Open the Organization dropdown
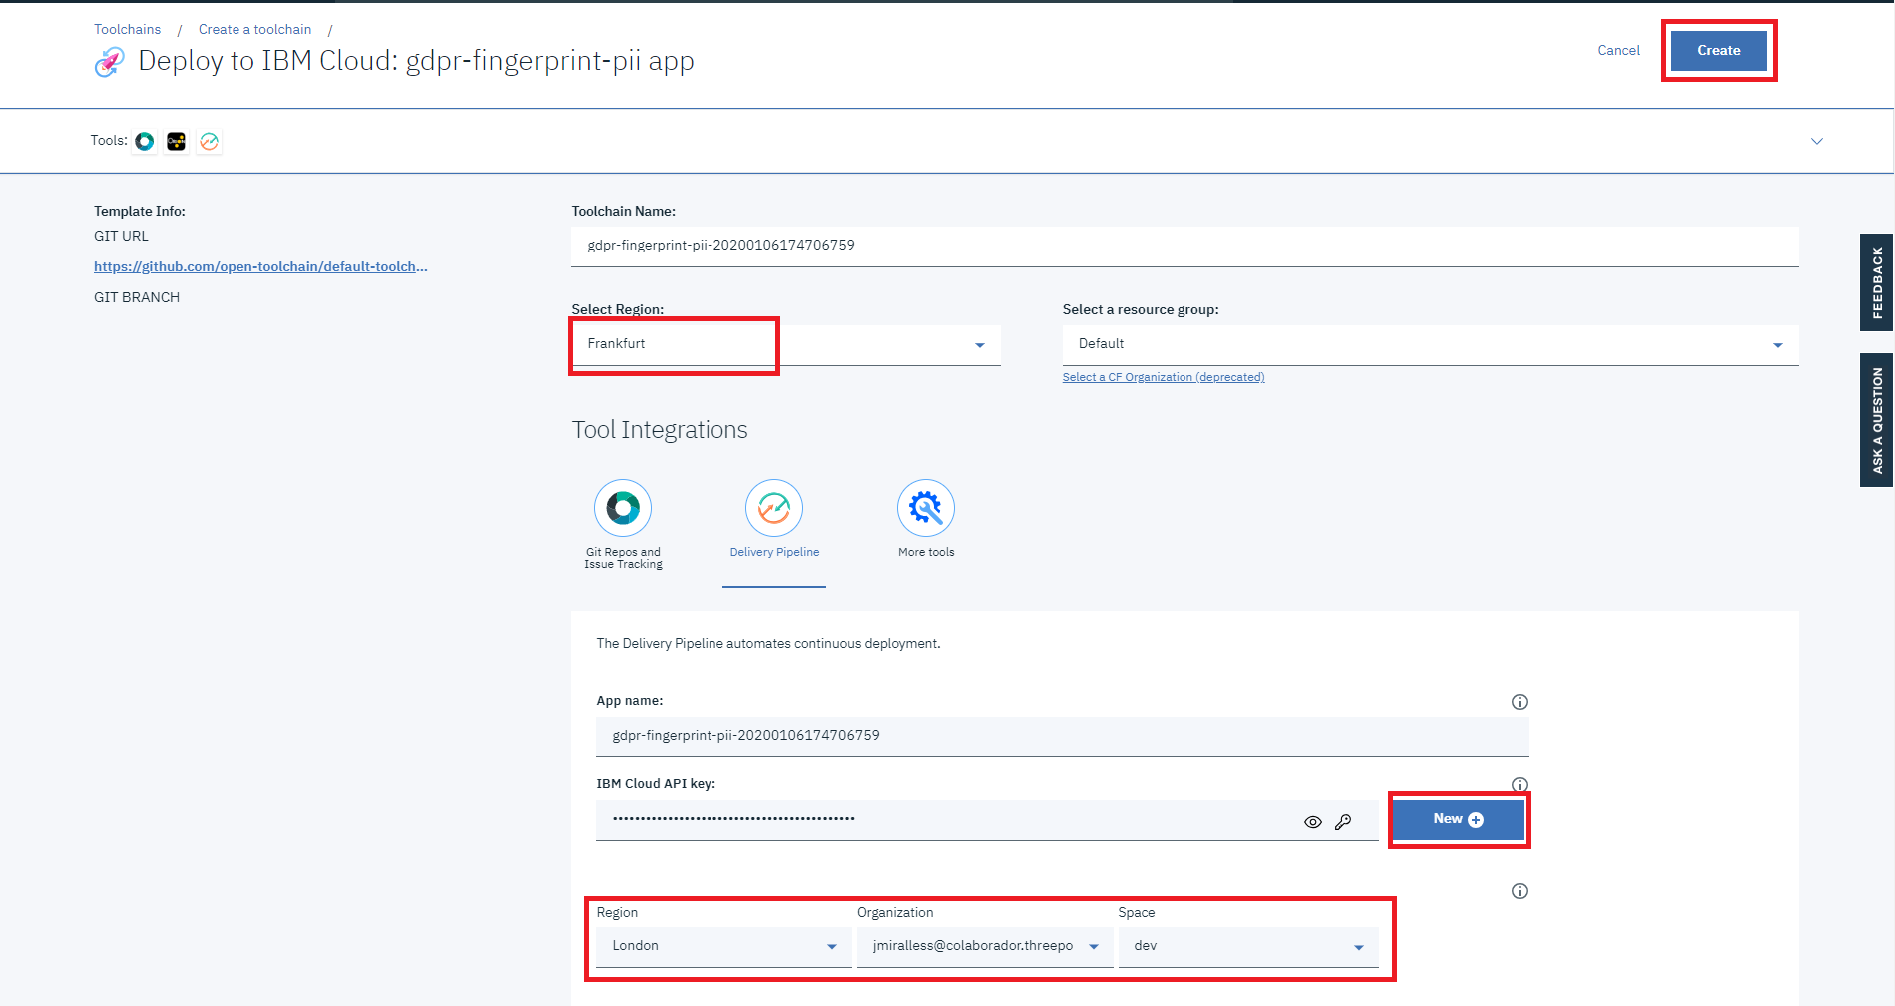Screen dimensions: 1895x1006 point(985,946)
